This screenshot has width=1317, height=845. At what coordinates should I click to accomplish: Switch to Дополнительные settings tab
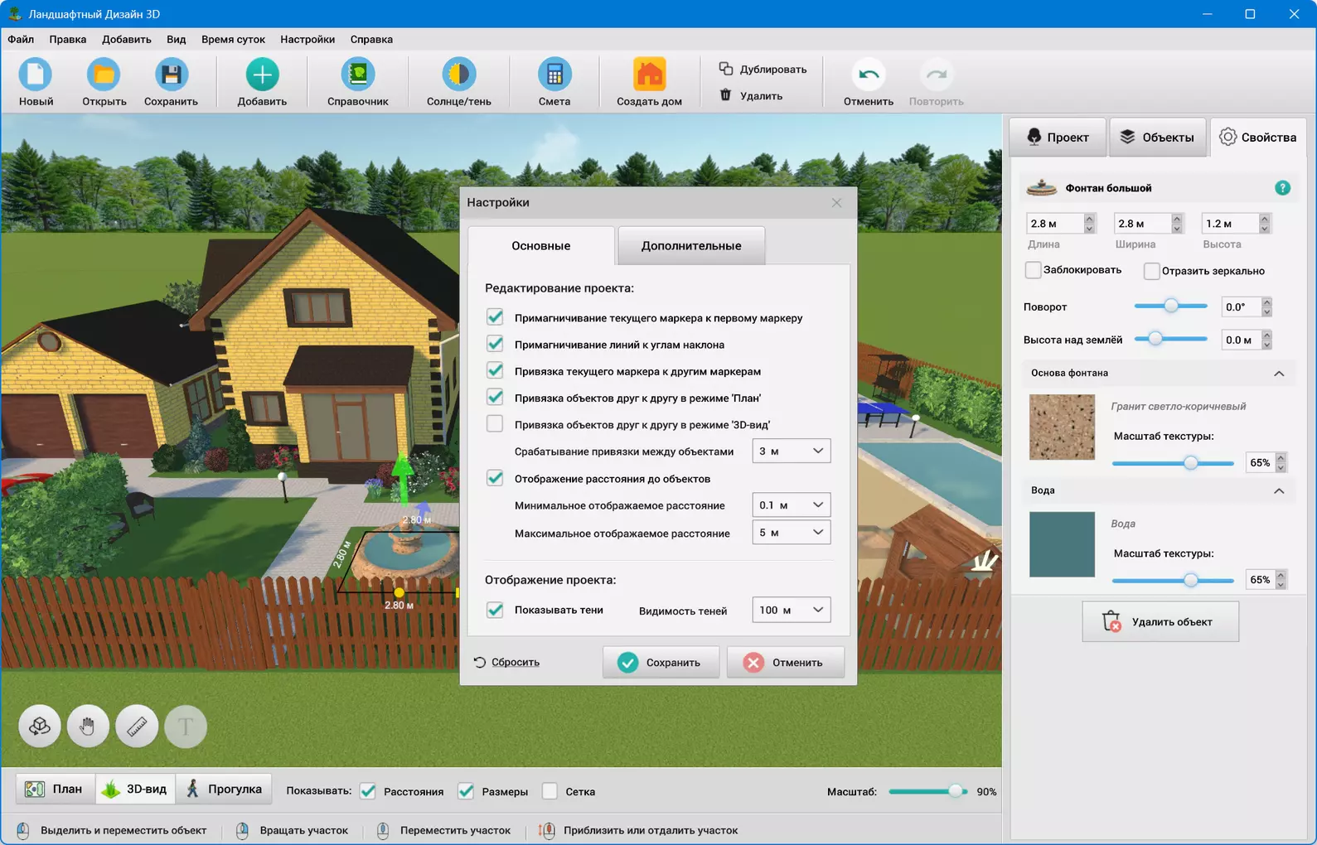pyautogui.click(x=691, y=245)
